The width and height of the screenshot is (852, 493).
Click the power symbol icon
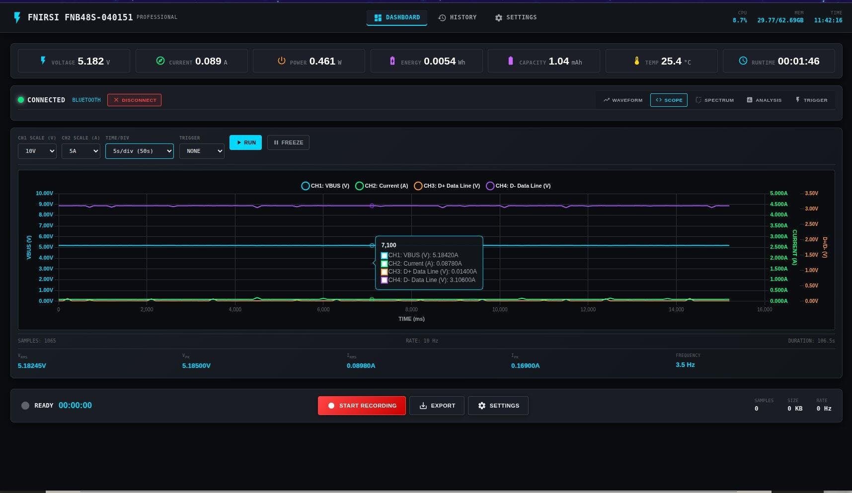pyautogui.click(x=281, y=61)
